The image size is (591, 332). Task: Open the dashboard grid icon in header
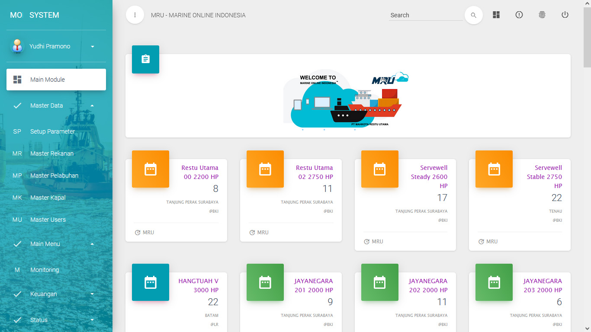496,15
